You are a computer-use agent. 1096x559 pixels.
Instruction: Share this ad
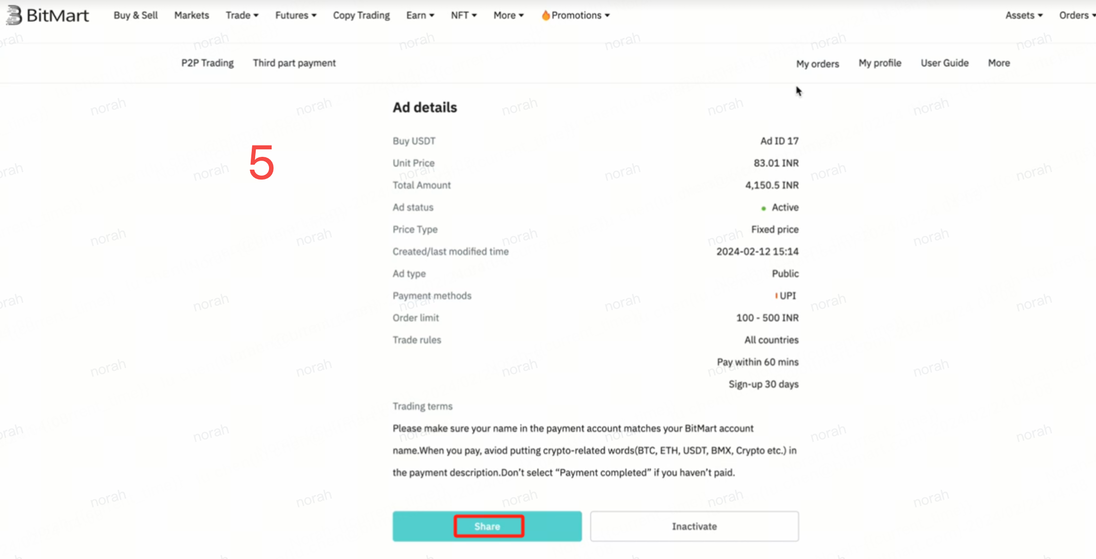click(487, 526)
